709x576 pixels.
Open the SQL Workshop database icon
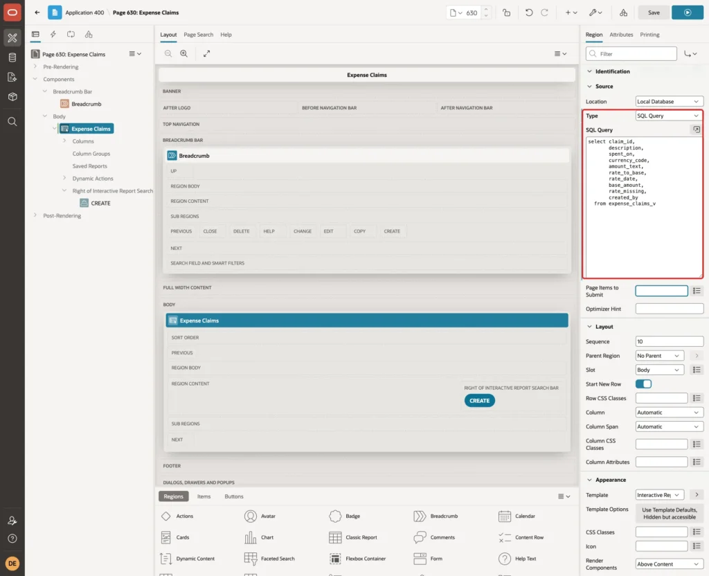pyautogui.click(x=12, y=57)
